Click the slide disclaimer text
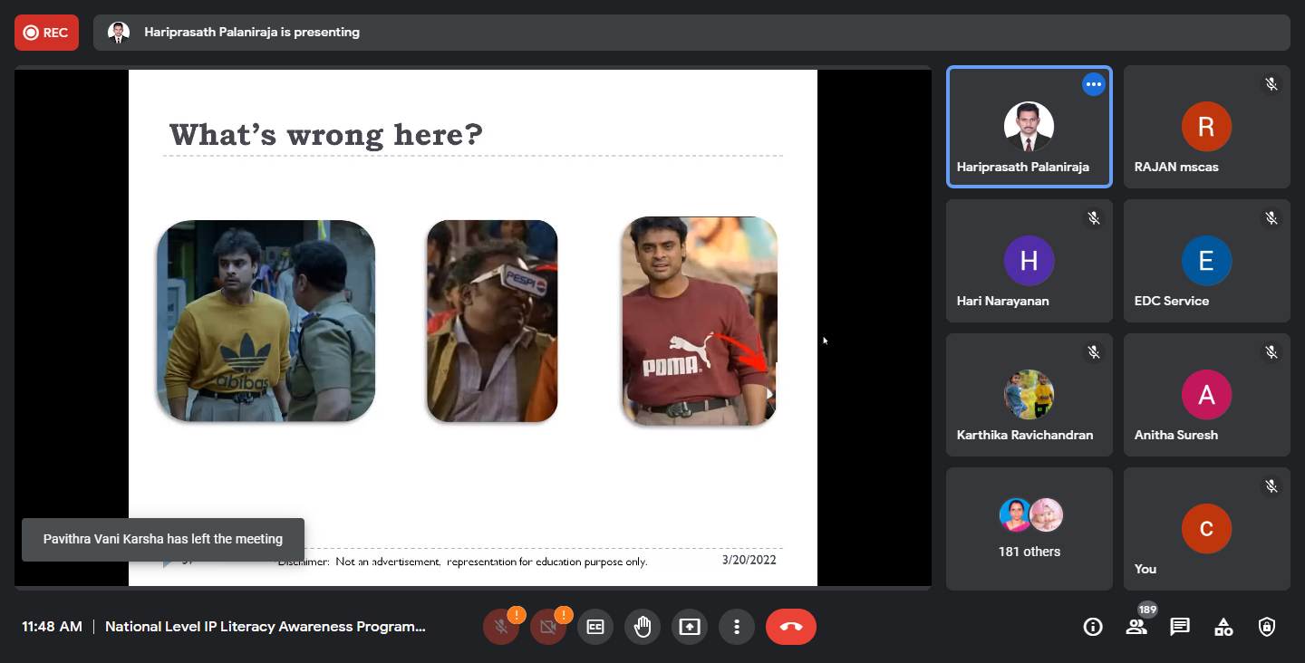1305x663 pixels. click(x=462, y=562)
